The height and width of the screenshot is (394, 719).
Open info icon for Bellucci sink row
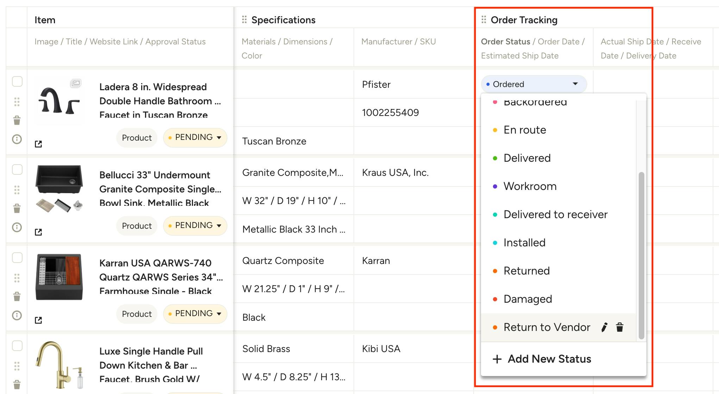[17, 227]
